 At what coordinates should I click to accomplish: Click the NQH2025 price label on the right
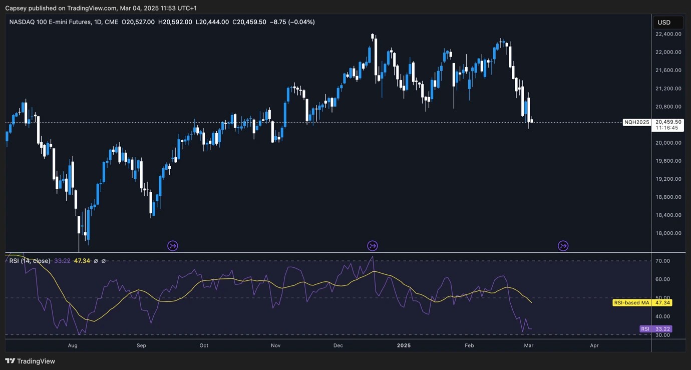(x=636, y=122)
